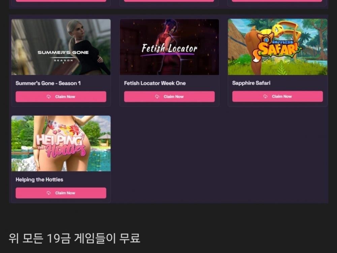Claim Sapphire Safari now
The height and width of the screenshot is (253, 337).
click(277, 96)
